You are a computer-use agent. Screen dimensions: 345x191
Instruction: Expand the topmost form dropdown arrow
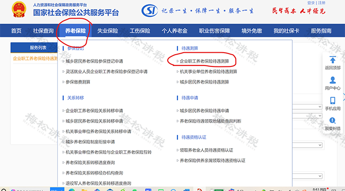click(320, 107)
